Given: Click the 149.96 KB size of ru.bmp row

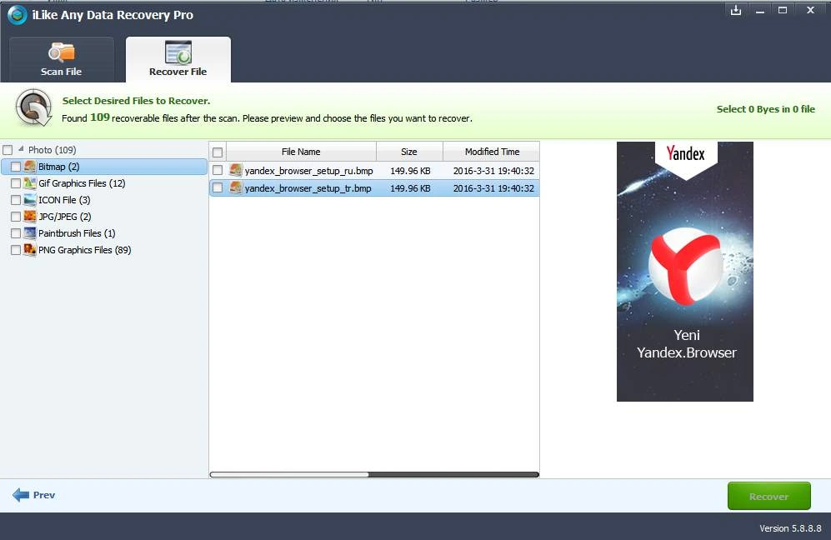Looking at the screenshot, I should coord(410,171).
